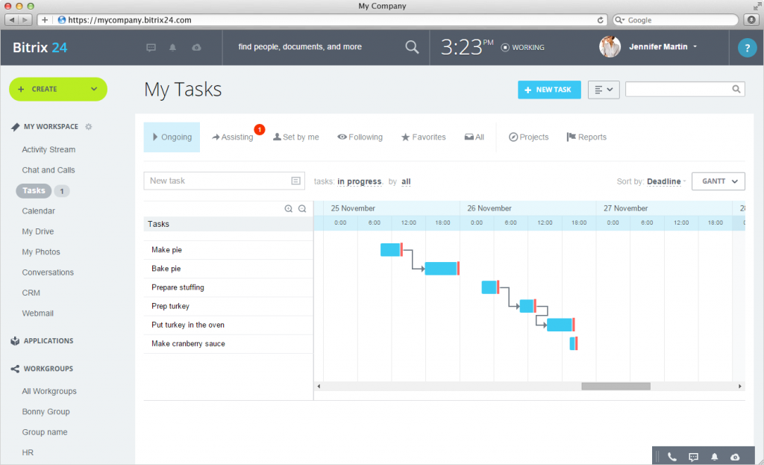Switch to the Assisting tab
The width and height of the screenshot is (764, 465).
point(233,137)
